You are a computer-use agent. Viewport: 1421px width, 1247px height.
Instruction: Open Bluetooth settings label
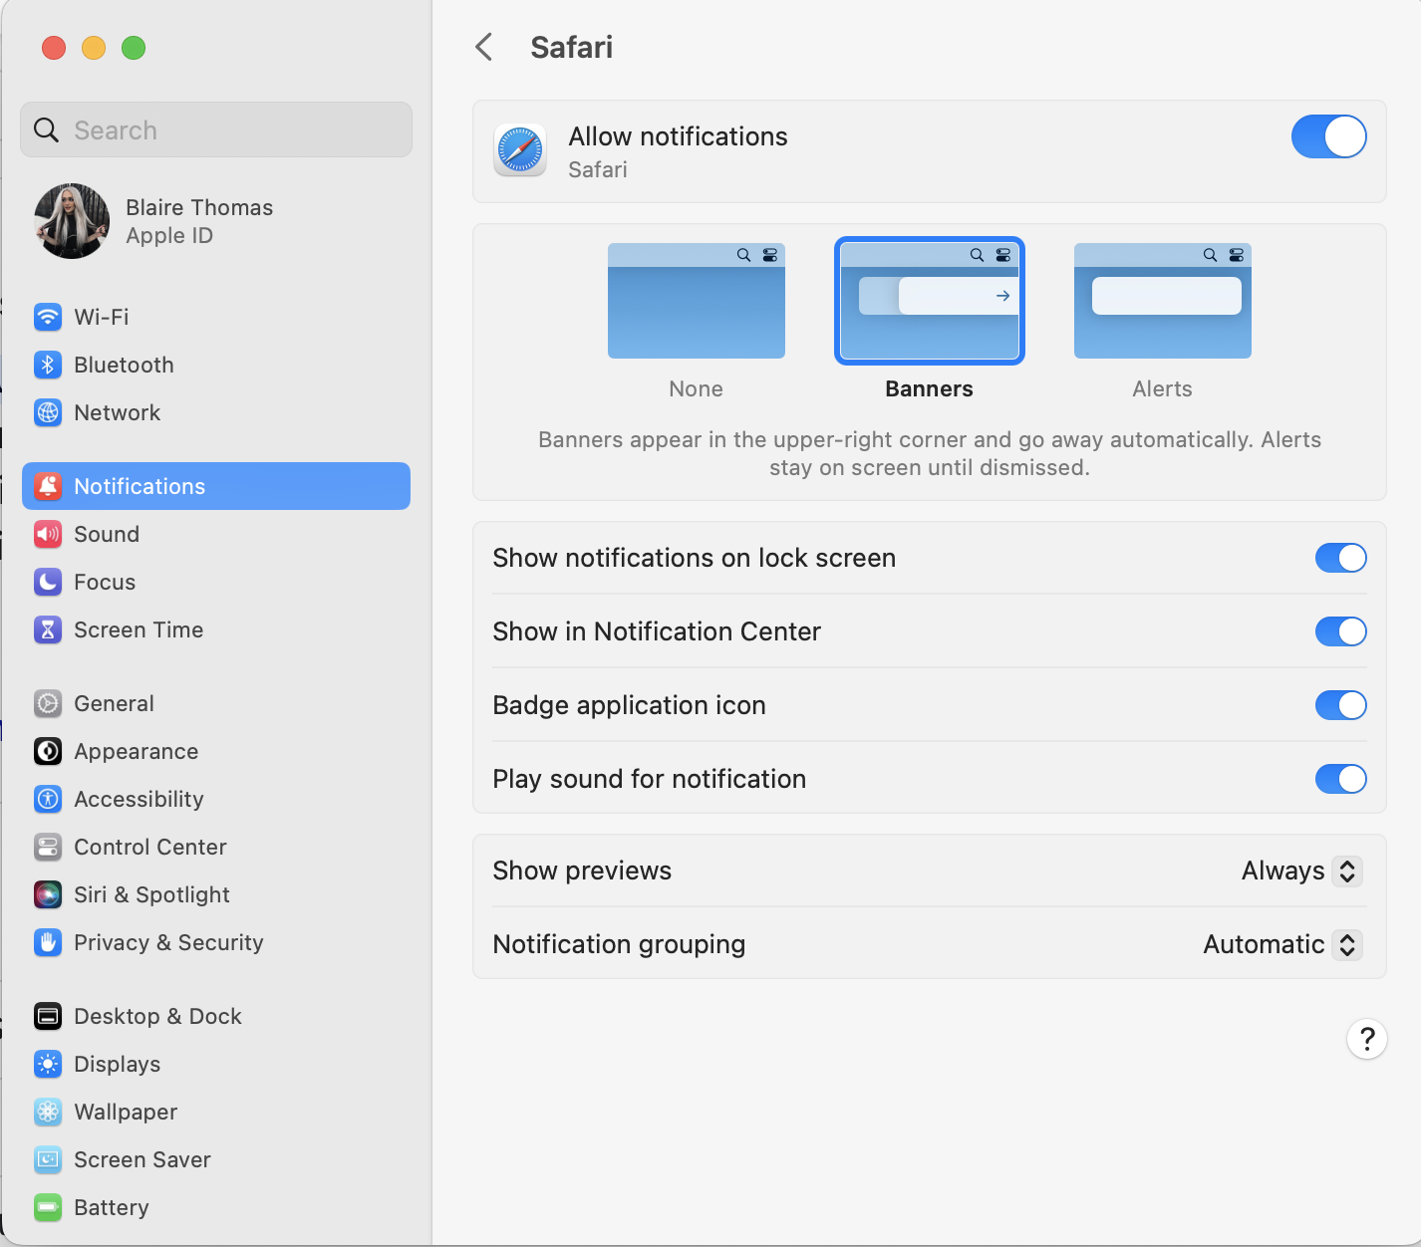coord(125,365)
